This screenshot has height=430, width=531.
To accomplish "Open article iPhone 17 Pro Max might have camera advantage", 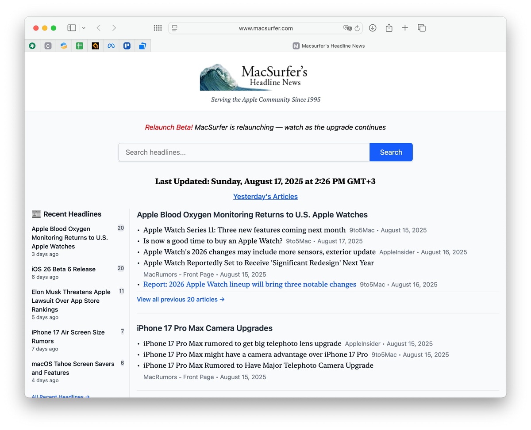I will 255,354.
